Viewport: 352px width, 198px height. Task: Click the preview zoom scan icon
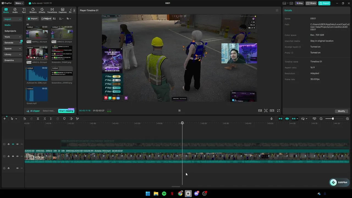[266, 111]
